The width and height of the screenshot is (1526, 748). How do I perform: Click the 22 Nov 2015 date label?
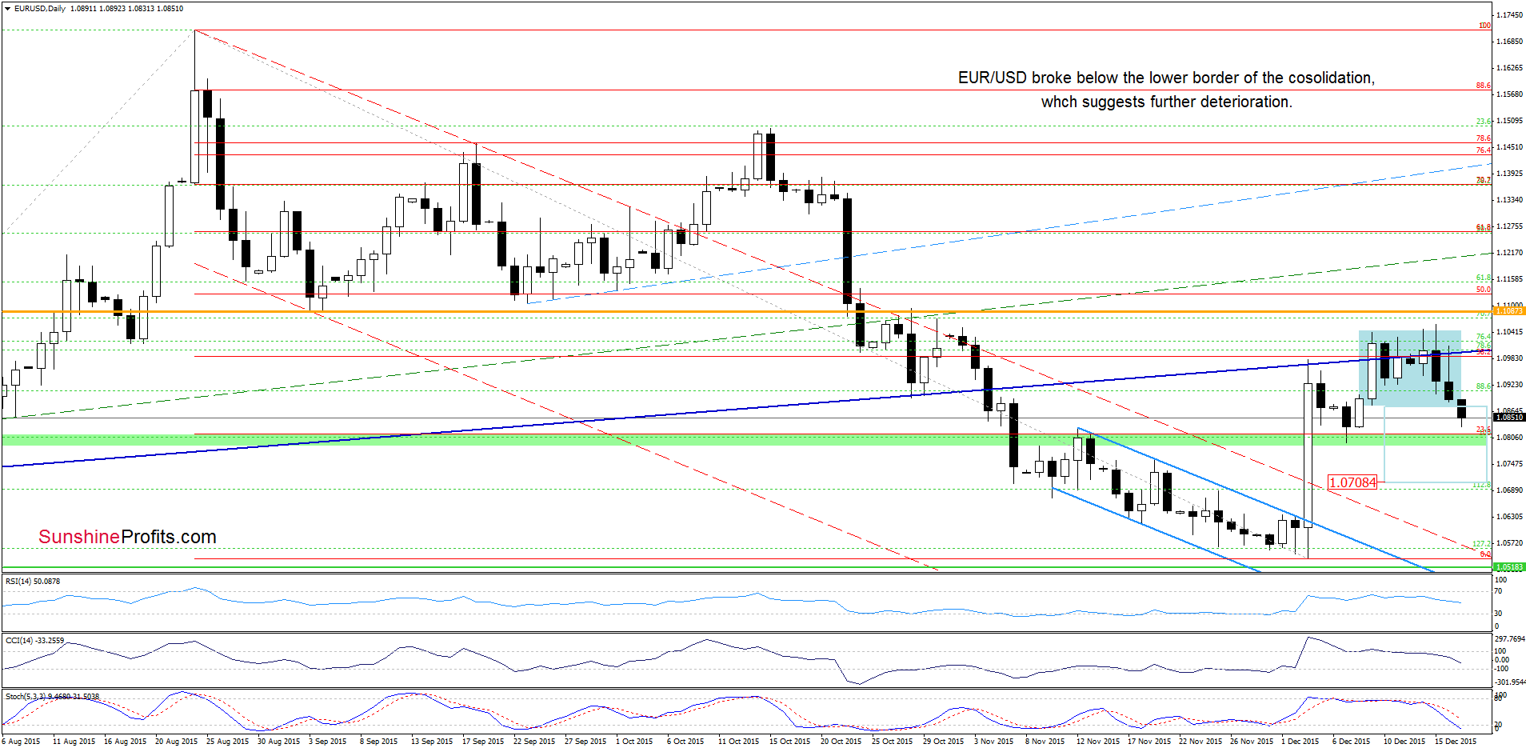[x=1200, y=742]
